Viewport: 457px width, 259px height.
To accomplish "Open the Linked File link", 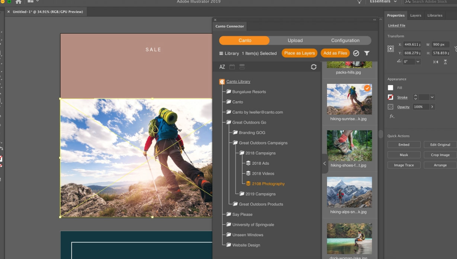I will [x=396, y=26].
